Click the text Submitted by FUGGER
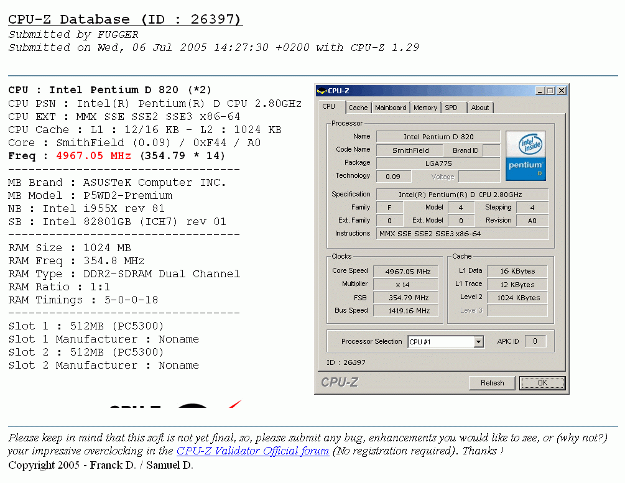This screenshot has width=625, height=483. coord(73,35)
